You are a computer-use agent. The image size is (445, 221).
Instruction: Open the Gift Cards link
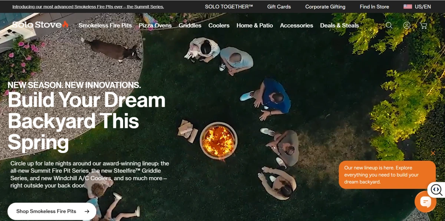point(279,7)
